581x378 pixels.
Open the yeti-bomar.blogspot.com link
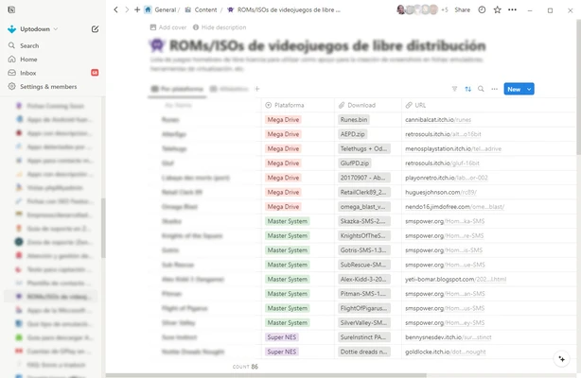(456, 279)
